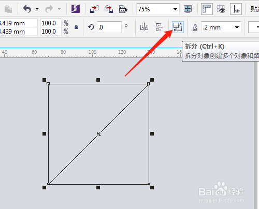The image size is (259, 209).
Task: Open the 75% zoom level dropdown
Action: (x=175, y=9)
